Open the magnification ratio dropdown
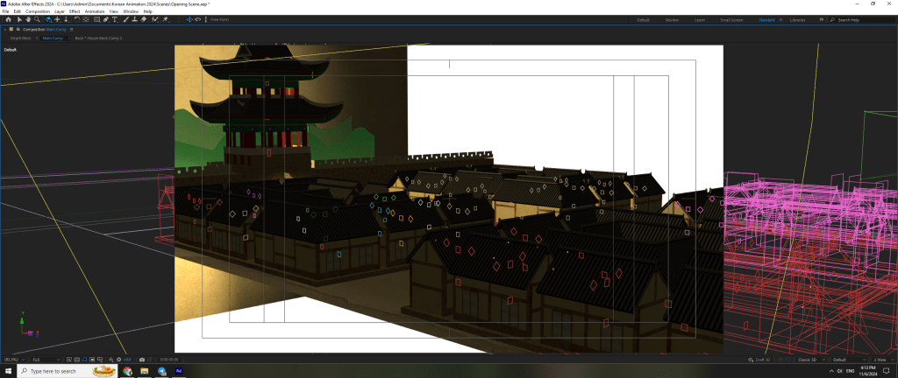Image resolution: width=898 pixels, height=378 pixels. 13,360
